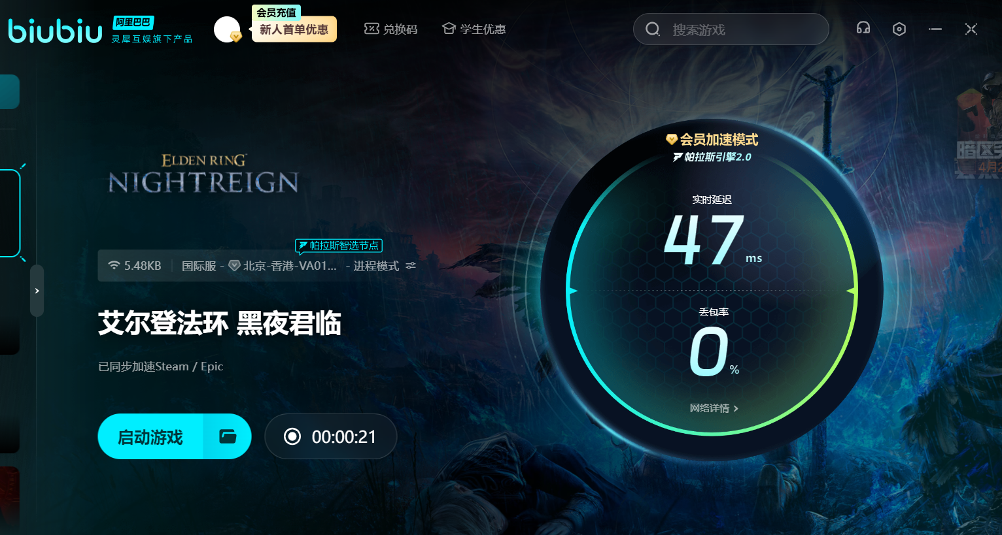Click the 启动游戏 launch game button
This screenshot has width=1002, height=535.
[x=150, y=436]
